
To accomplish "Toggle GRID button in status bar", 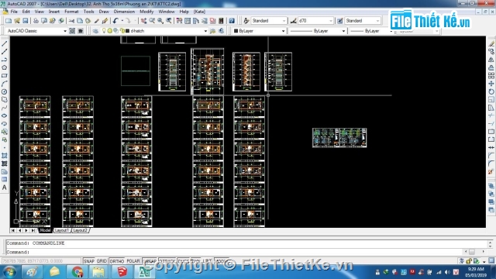I will [x=102, y=261].
